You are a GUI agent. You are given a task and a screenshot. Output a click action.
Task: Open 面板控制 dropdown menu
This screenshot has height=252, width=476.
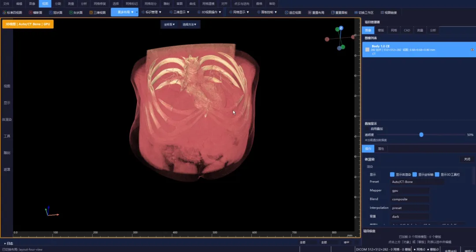(267, 12)
